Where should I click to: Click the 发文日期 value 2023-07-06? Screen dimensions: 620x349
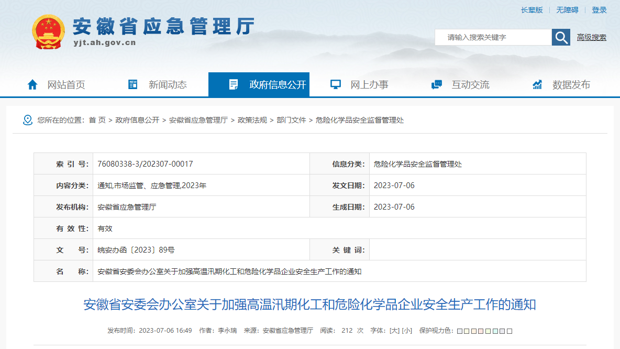pyautogui.click(x=394, y=185)
